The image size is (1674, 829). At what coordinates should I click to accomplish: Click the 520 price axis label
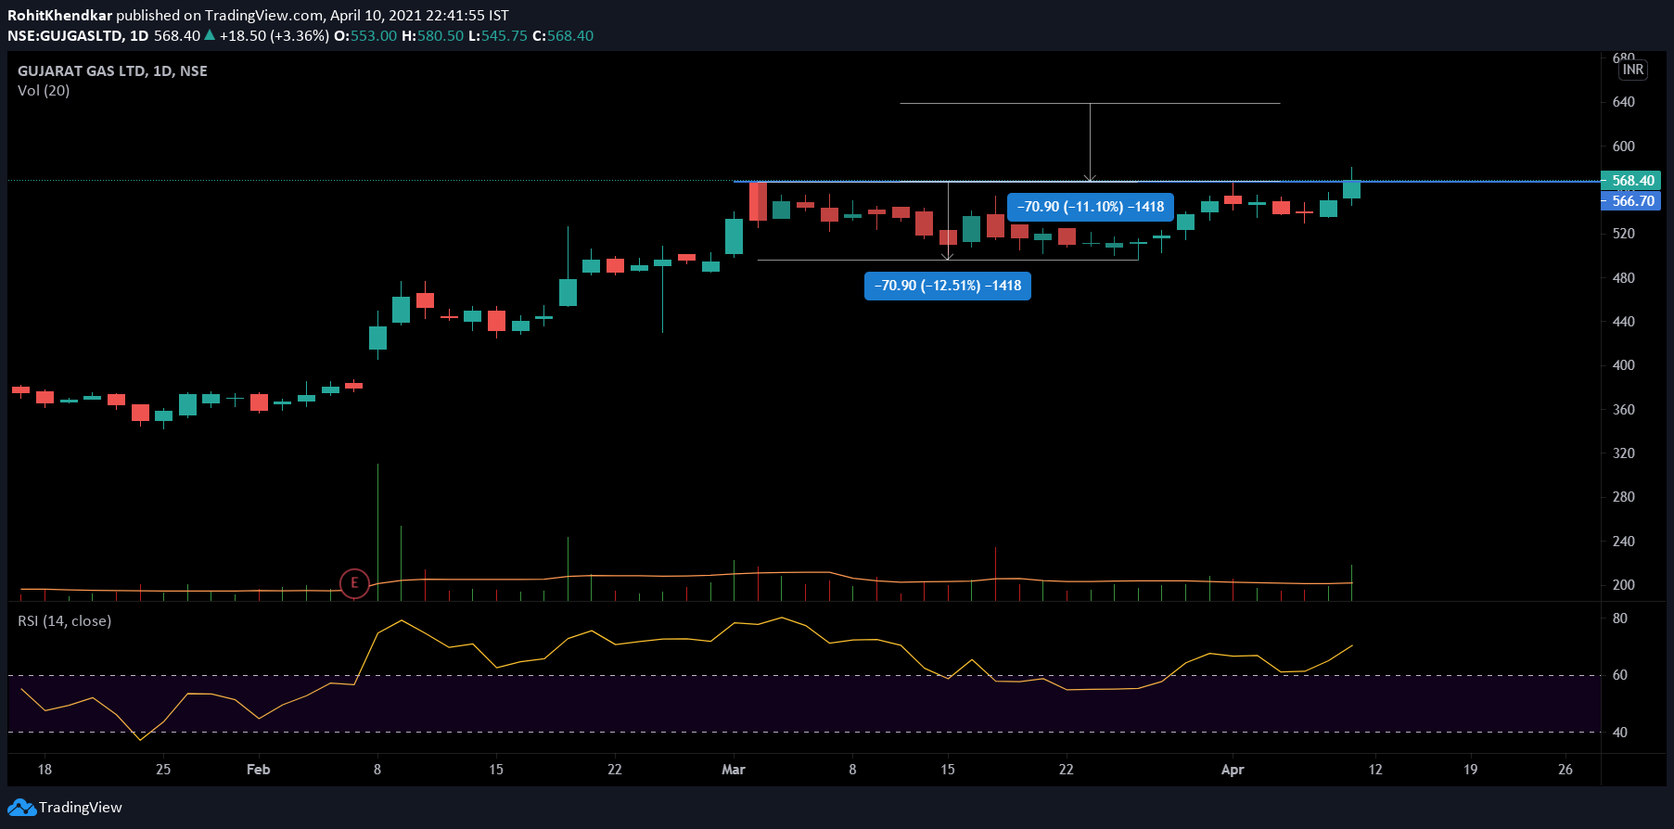point(1624,234)
